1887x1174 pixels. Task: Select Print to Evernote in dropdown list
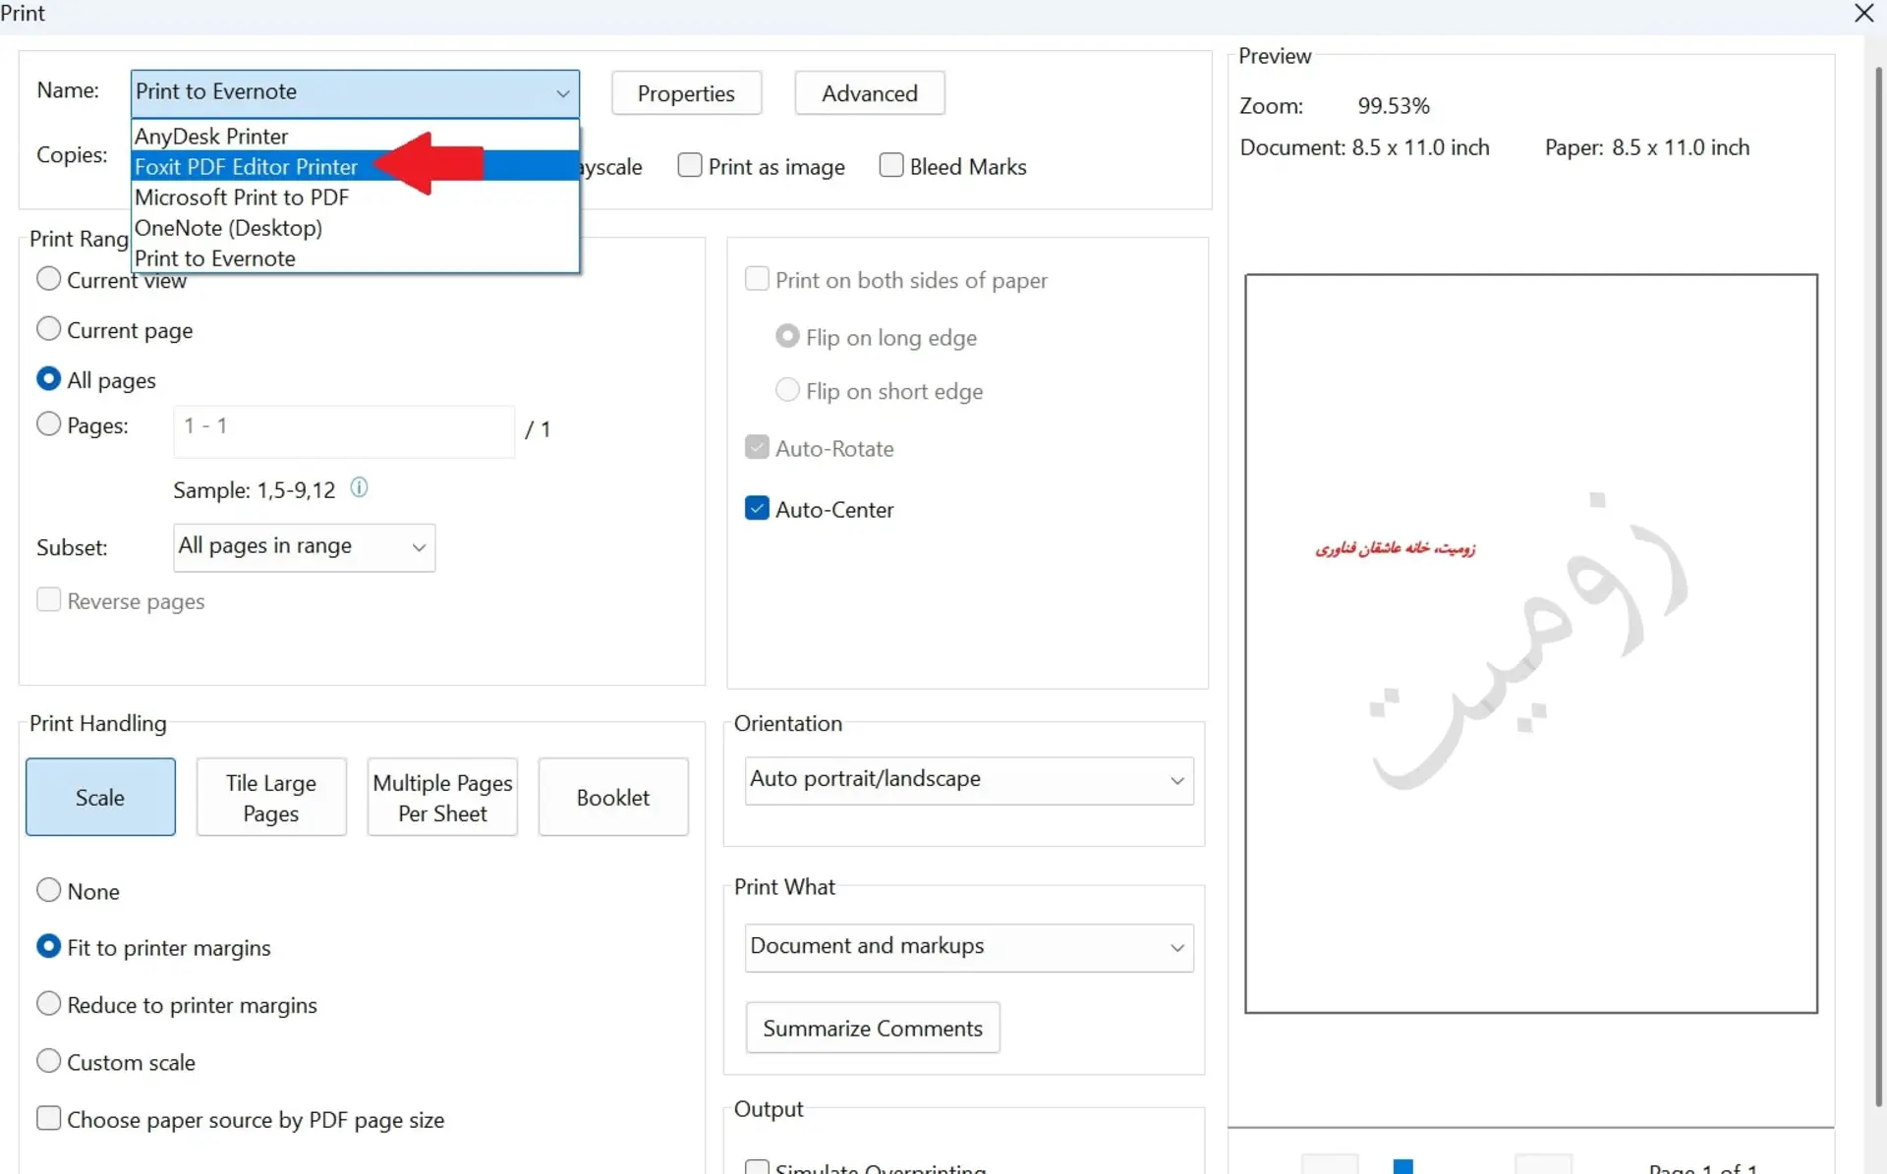(x=355, y=257)
